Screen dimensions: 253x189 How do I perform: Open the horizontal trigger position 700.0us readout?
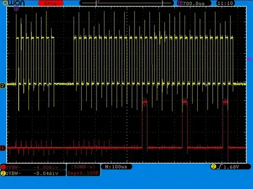point(194,3)
